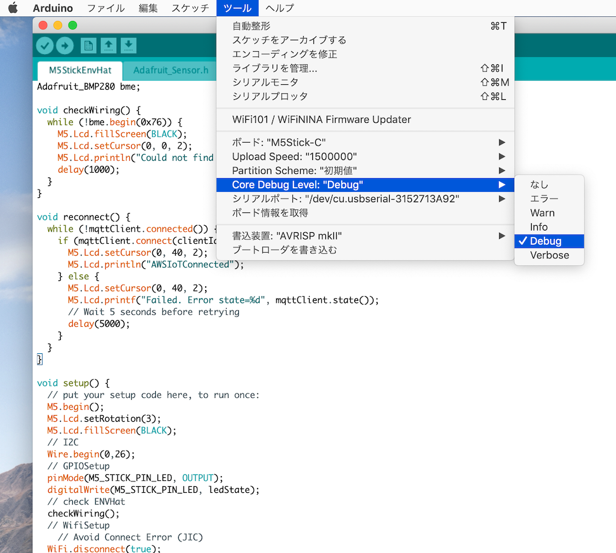Expand the 書込装置: "AVRISP mkII" submenu
Image resolution: width=616 pixels, height=553 pixels.
(365, 236)
